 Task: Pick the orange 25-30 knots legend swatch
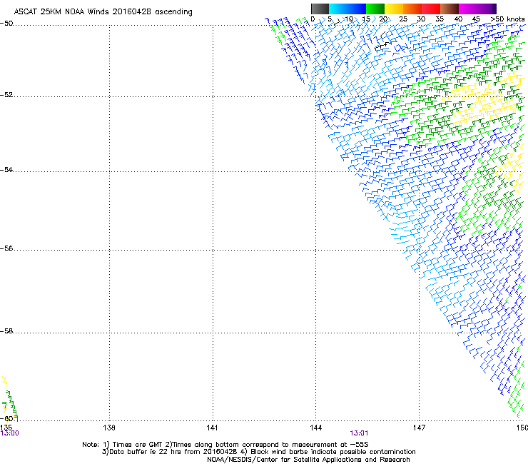[x=412, y=9]
